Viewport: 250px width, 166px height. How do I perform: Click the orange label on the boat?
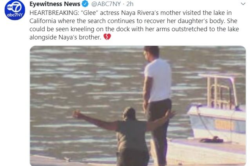(x=225, y=125)
